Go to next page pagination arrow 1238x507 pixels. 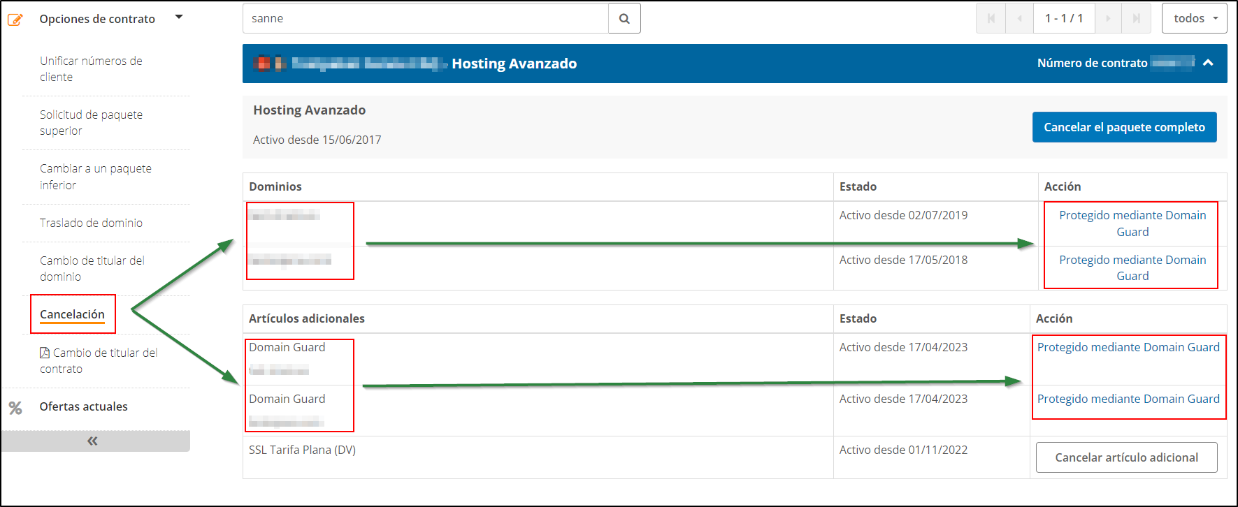(x=1108, y=18)
